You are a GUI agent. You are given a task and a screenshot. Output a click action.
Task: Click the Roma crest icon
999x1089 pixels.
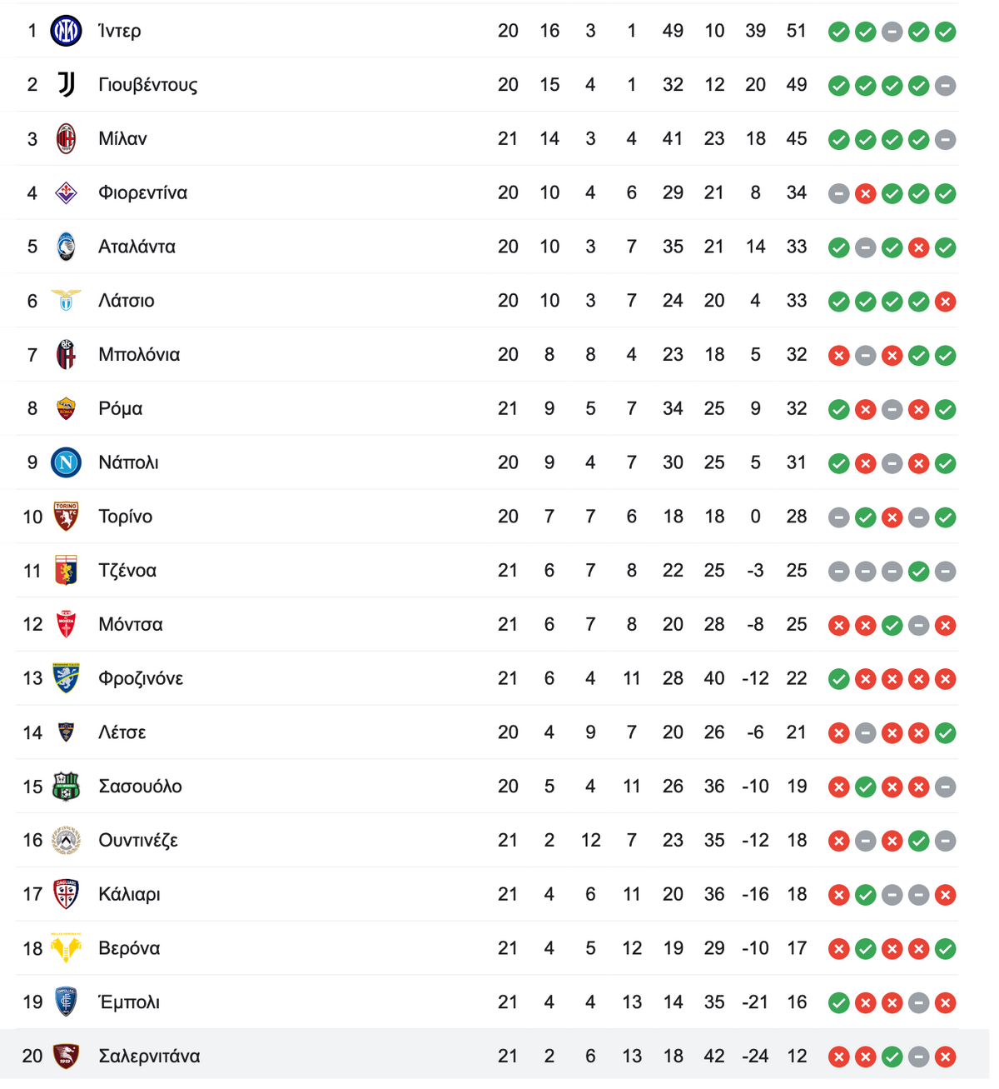click(x=66, y=409)
